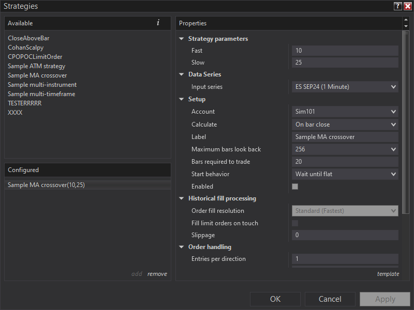Click the Cancel button
414x310 pixels.
(x=330, y=299)
